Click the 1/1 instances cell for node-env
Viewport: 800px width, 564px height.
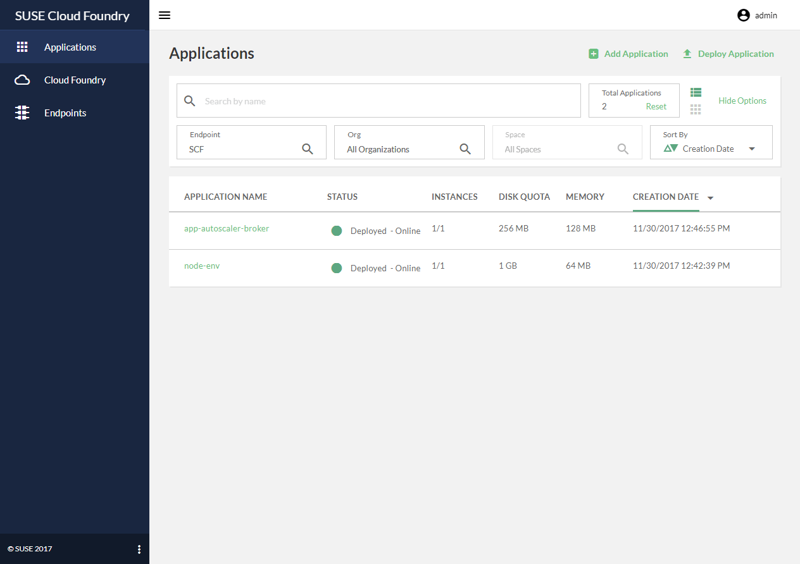(438, 266)
